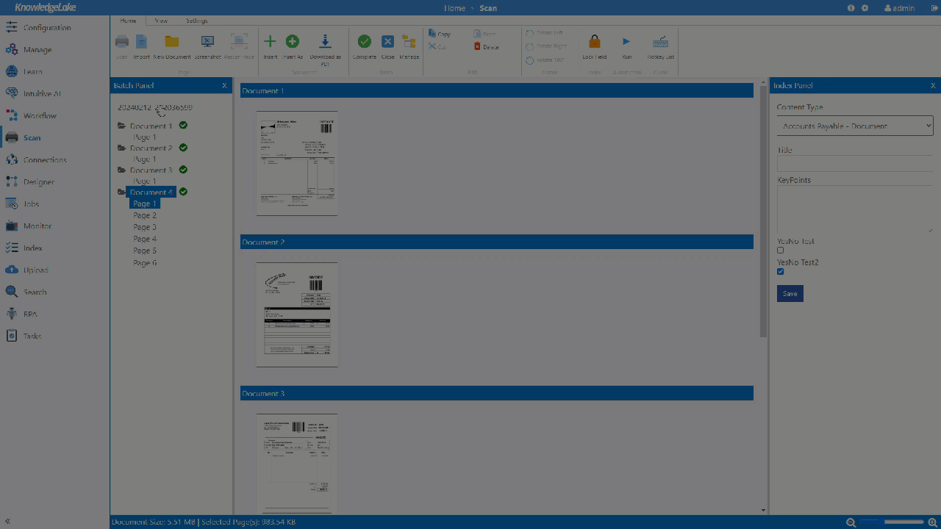Click the Download as PDF icon
941x529 pixels.
click(x=325, y=43)
